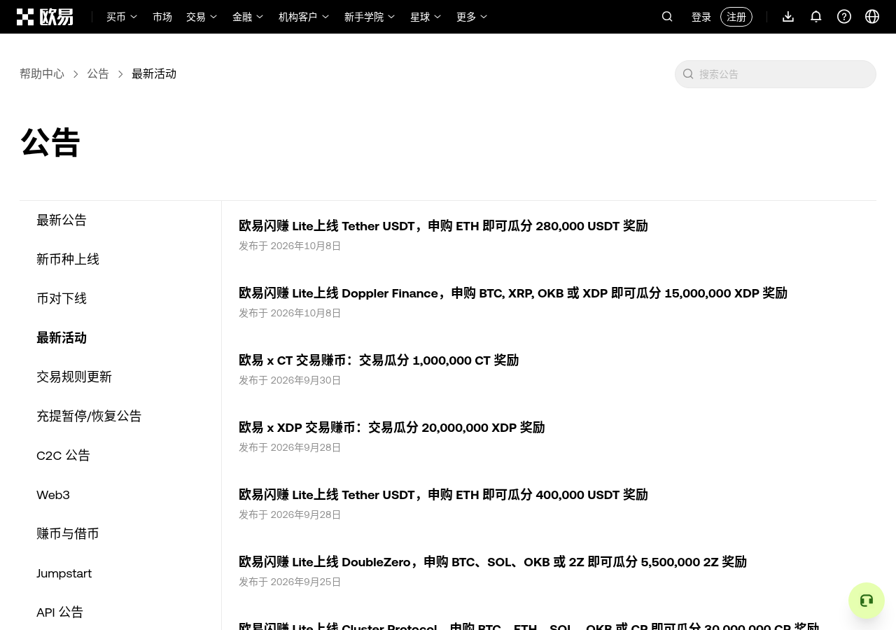Select 最新活动 in sidebar

62,337
